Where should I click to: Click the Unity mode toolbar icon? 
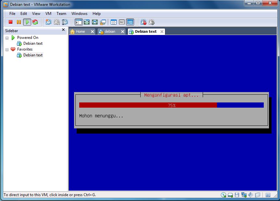[x=103, y=22]
